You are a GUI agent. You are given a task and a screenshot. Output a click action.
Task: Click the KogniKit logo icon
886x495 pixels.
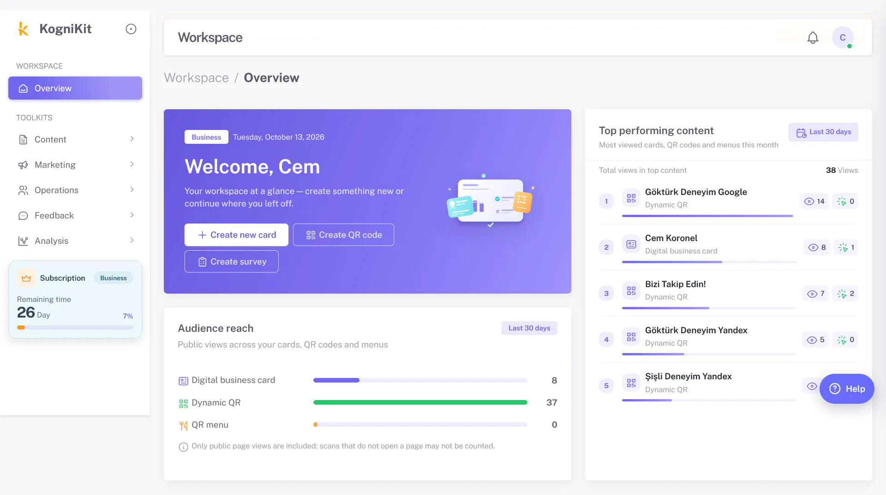pyautogui.click(x=23, y=29)
